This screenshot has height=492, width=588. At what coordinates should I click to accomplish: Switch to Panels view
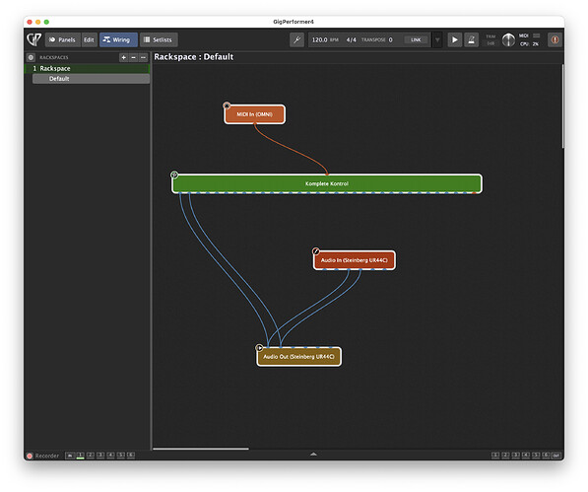point(63,39)
